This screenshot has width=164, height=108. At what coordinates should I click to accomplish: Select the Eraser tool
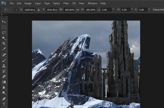click(x=4, y=76)
